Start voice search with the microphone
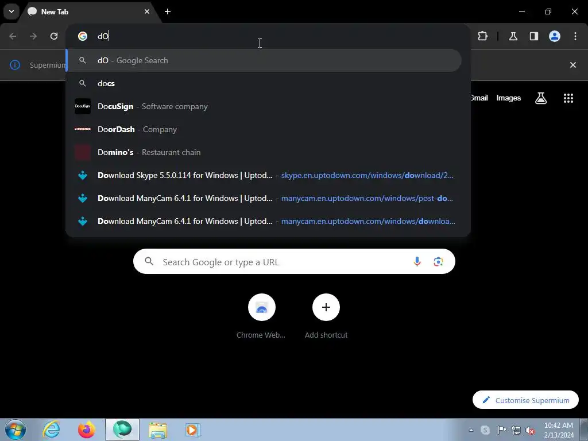 pos(417,261)
